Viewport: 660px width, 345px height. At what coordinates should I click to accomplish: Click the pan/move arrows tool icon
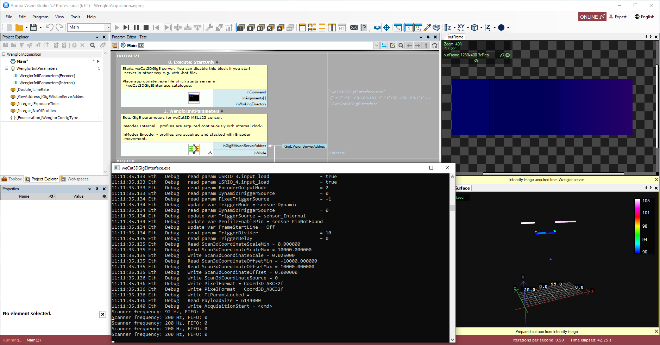click(x=386, y=27)
